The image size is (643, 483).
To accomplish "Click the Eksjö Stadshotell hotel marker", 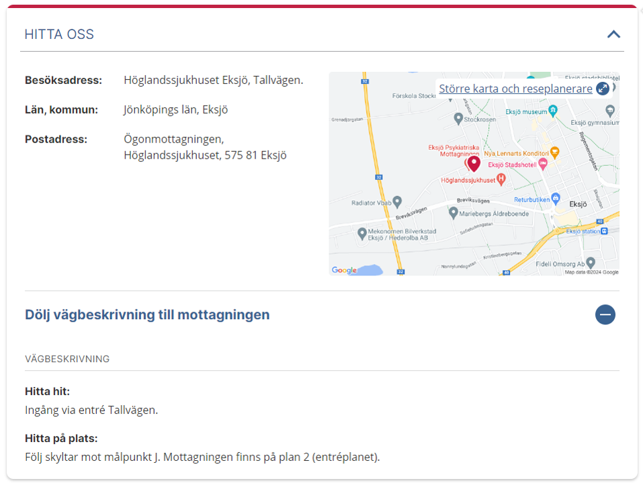I will [542, 165].
